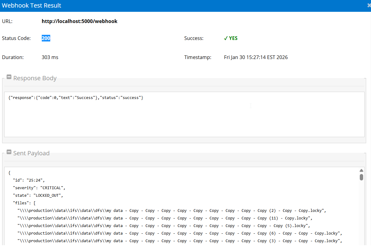371x247 pixels.
Task: Click the highlighted 200 status code value
Action: click(46, 38)
